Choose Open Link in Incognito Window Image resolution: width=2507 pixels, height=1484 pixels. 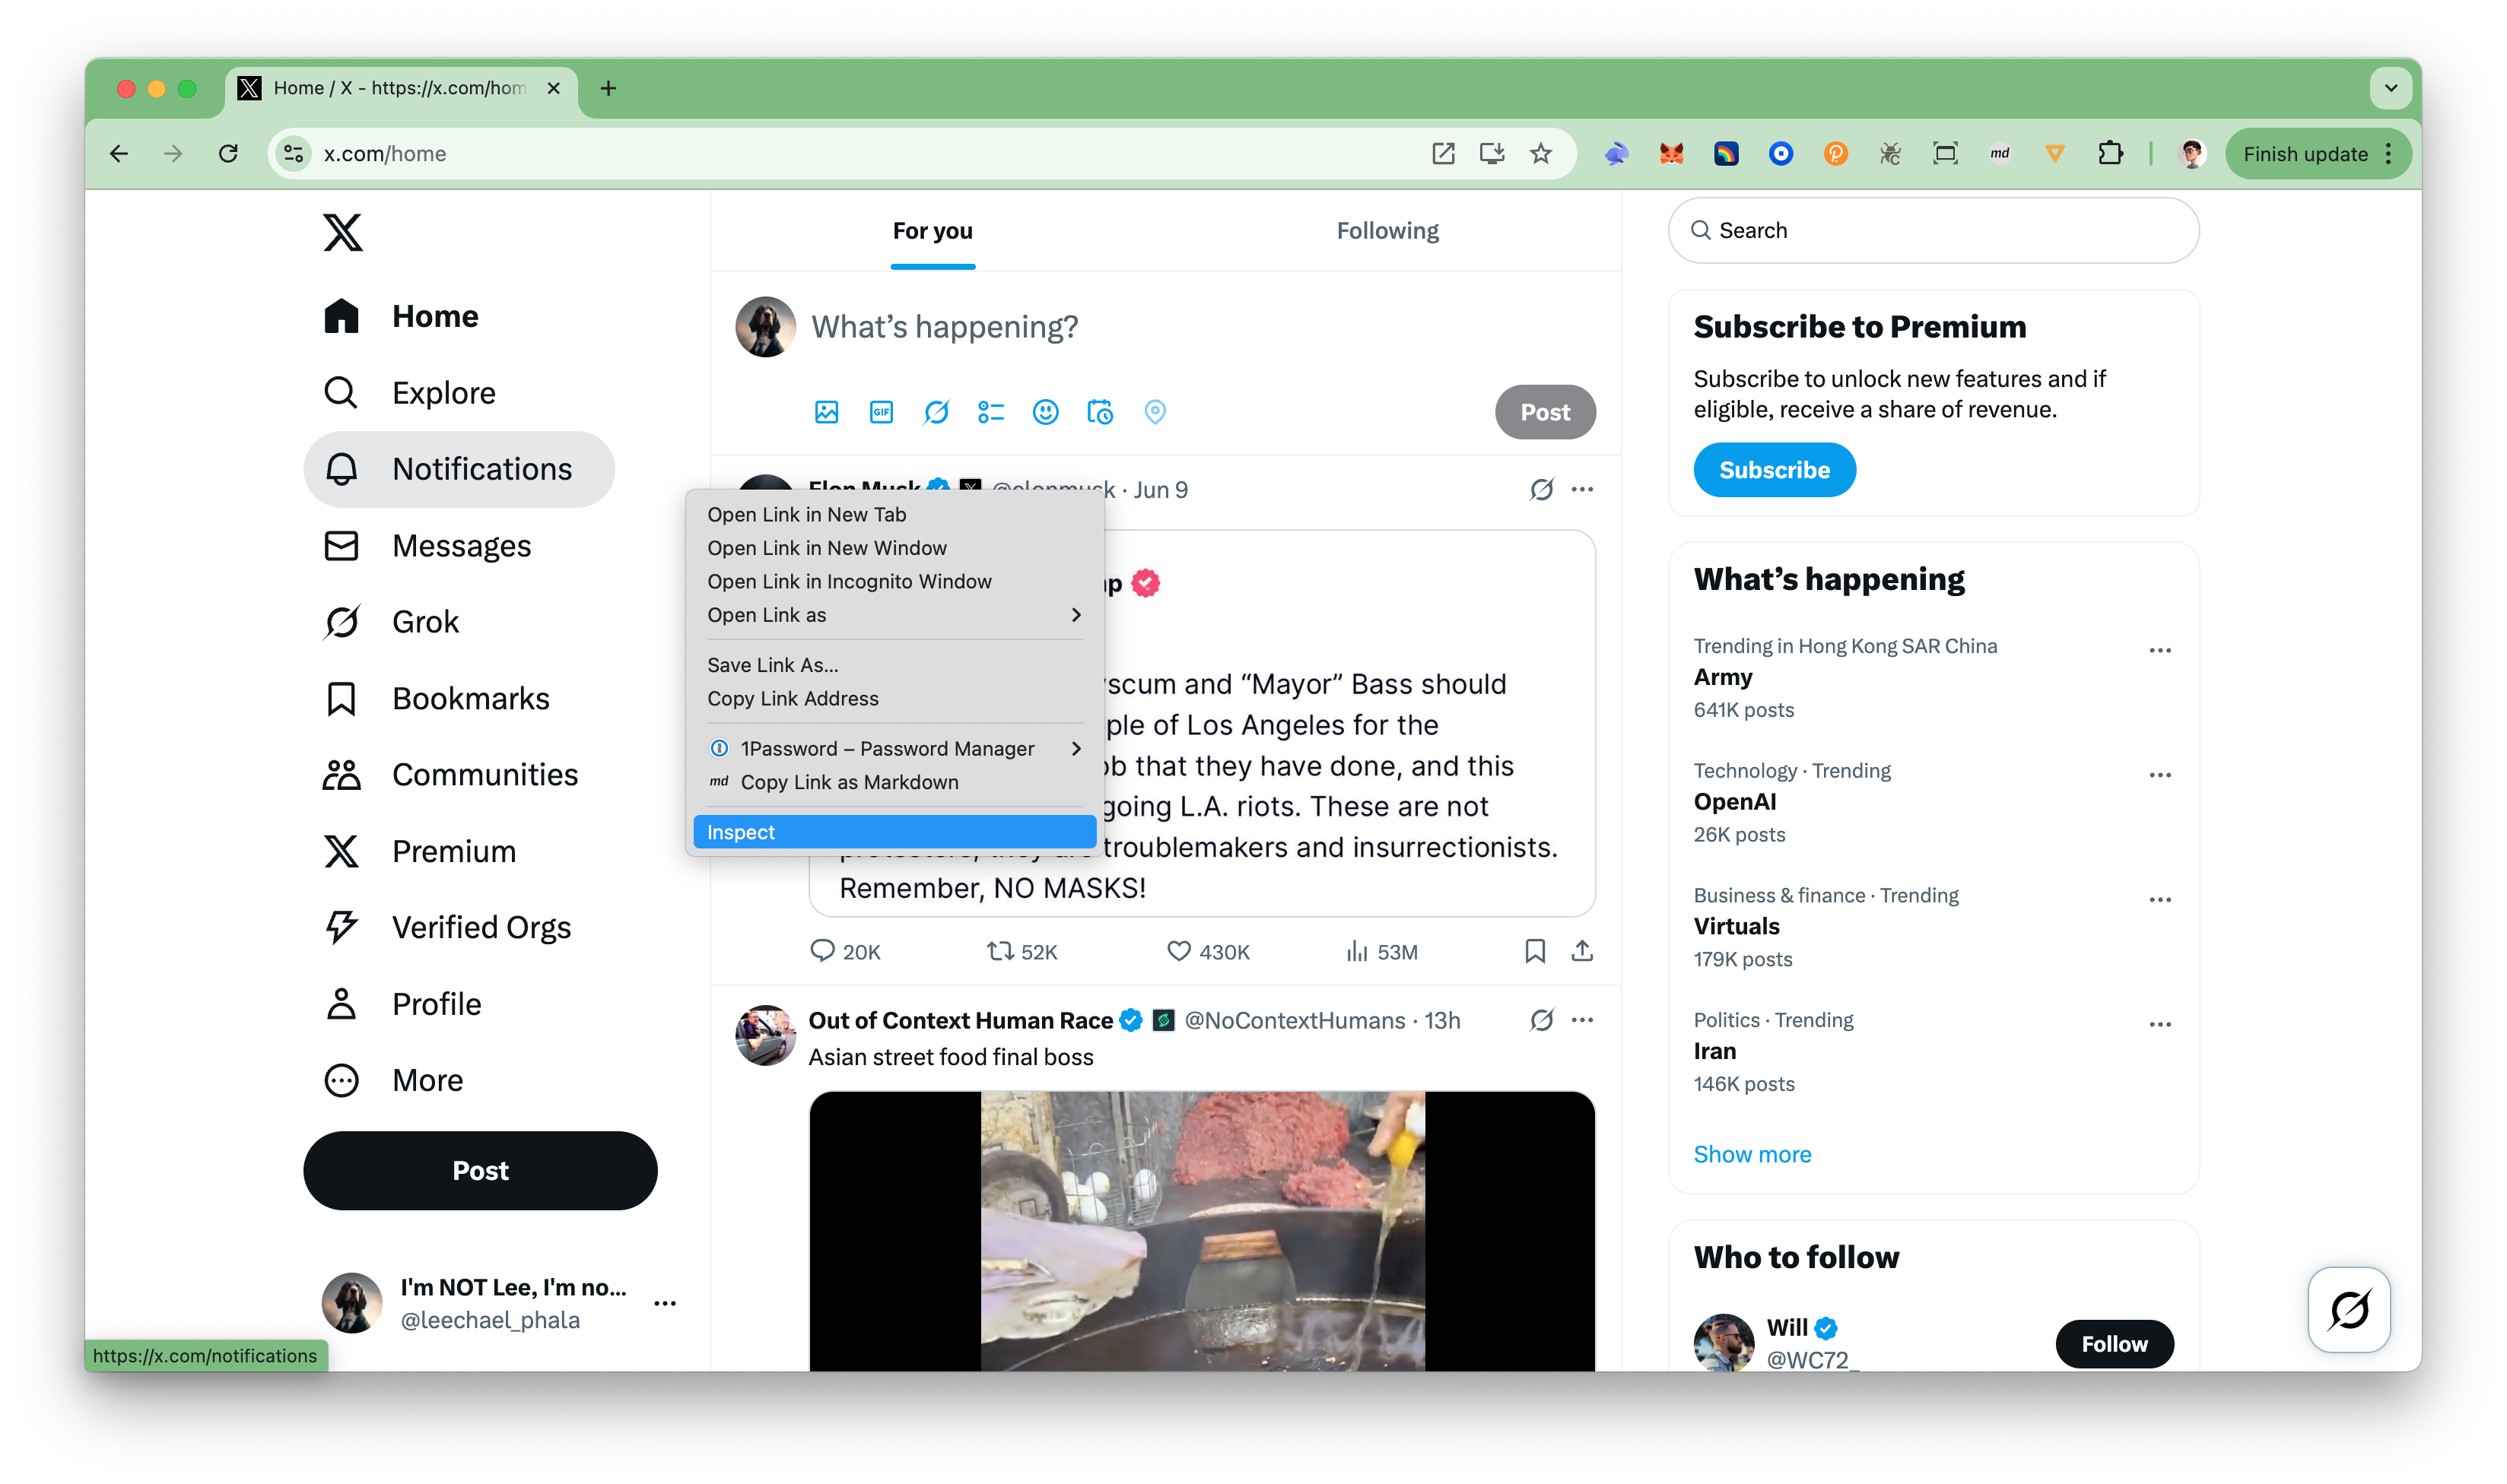[894, 581]
